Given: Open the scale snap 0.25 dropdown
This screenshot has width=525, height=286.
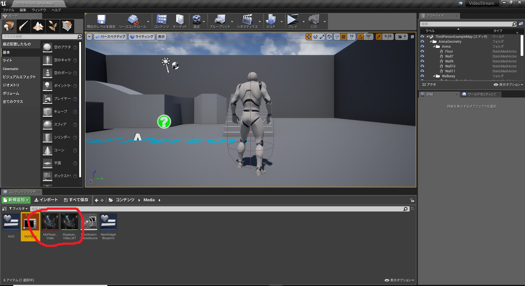Looking at the screenshot, I should 388,37.
